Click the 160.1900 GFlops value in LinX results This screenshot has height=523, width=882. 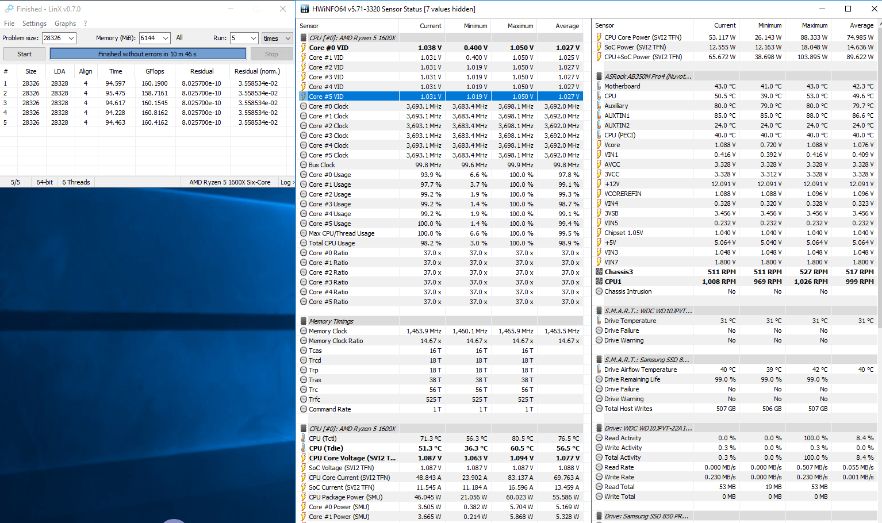point(155,83)
